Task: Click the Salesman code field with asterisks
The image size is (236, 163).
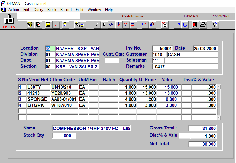Action: (x=158, y=60)
